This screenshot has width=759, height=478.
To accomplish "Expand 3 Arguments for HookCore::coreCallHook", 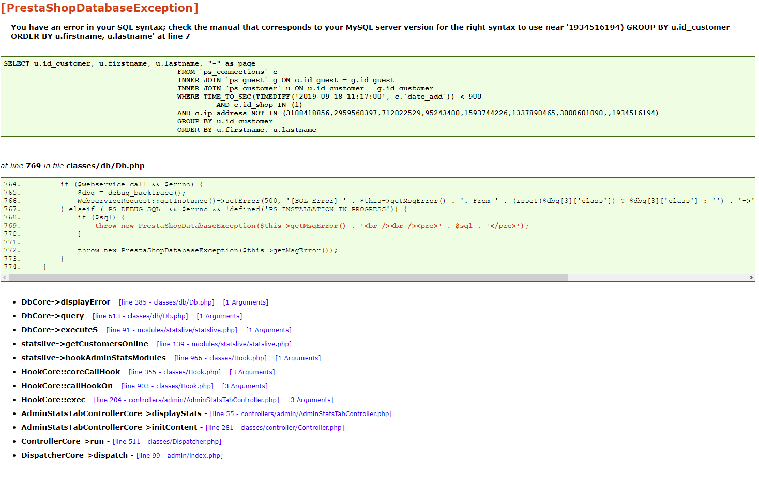I will [252, 372].
